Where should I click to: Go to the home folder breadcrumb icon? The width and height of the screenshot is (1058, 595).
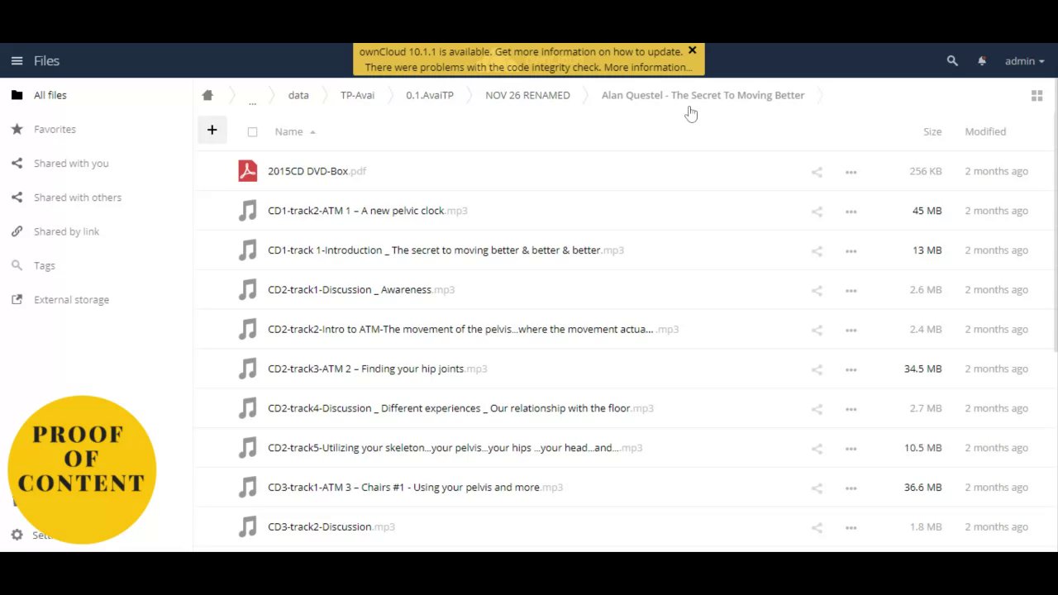click(207, 95)
